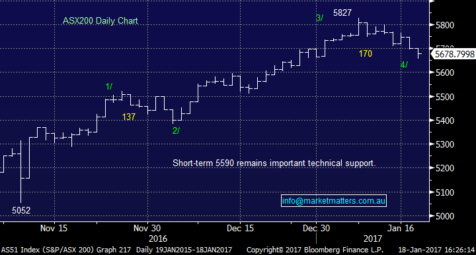
Task: Select the yellow 170 pullback label
Action: click(365, 53)
